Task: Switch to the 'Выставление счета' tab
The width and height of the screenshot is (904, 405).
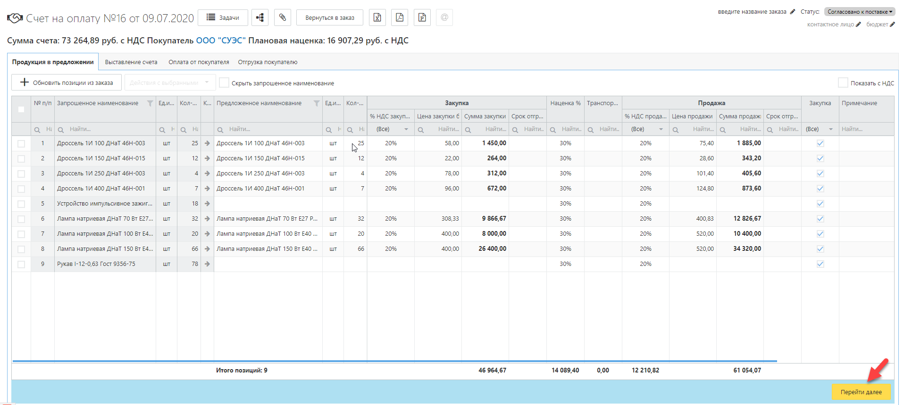Action: point(131,62)
